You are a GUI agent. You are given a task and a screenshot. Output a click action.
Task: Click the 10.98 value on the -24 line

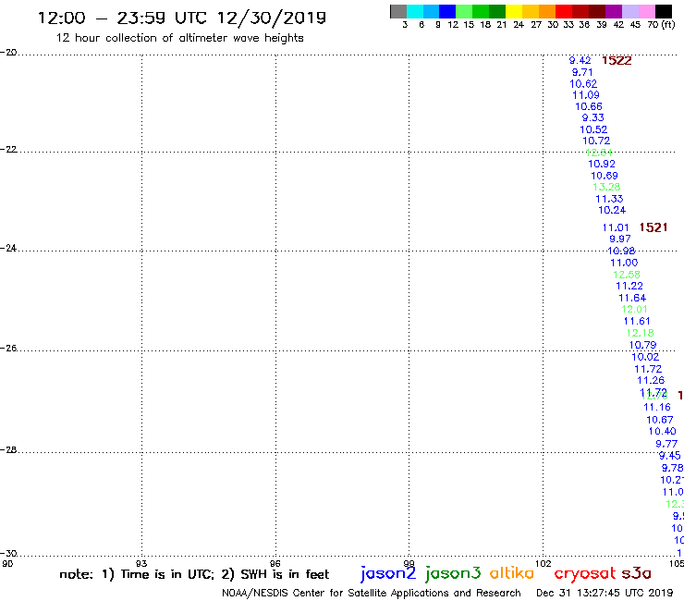[621, 251]
